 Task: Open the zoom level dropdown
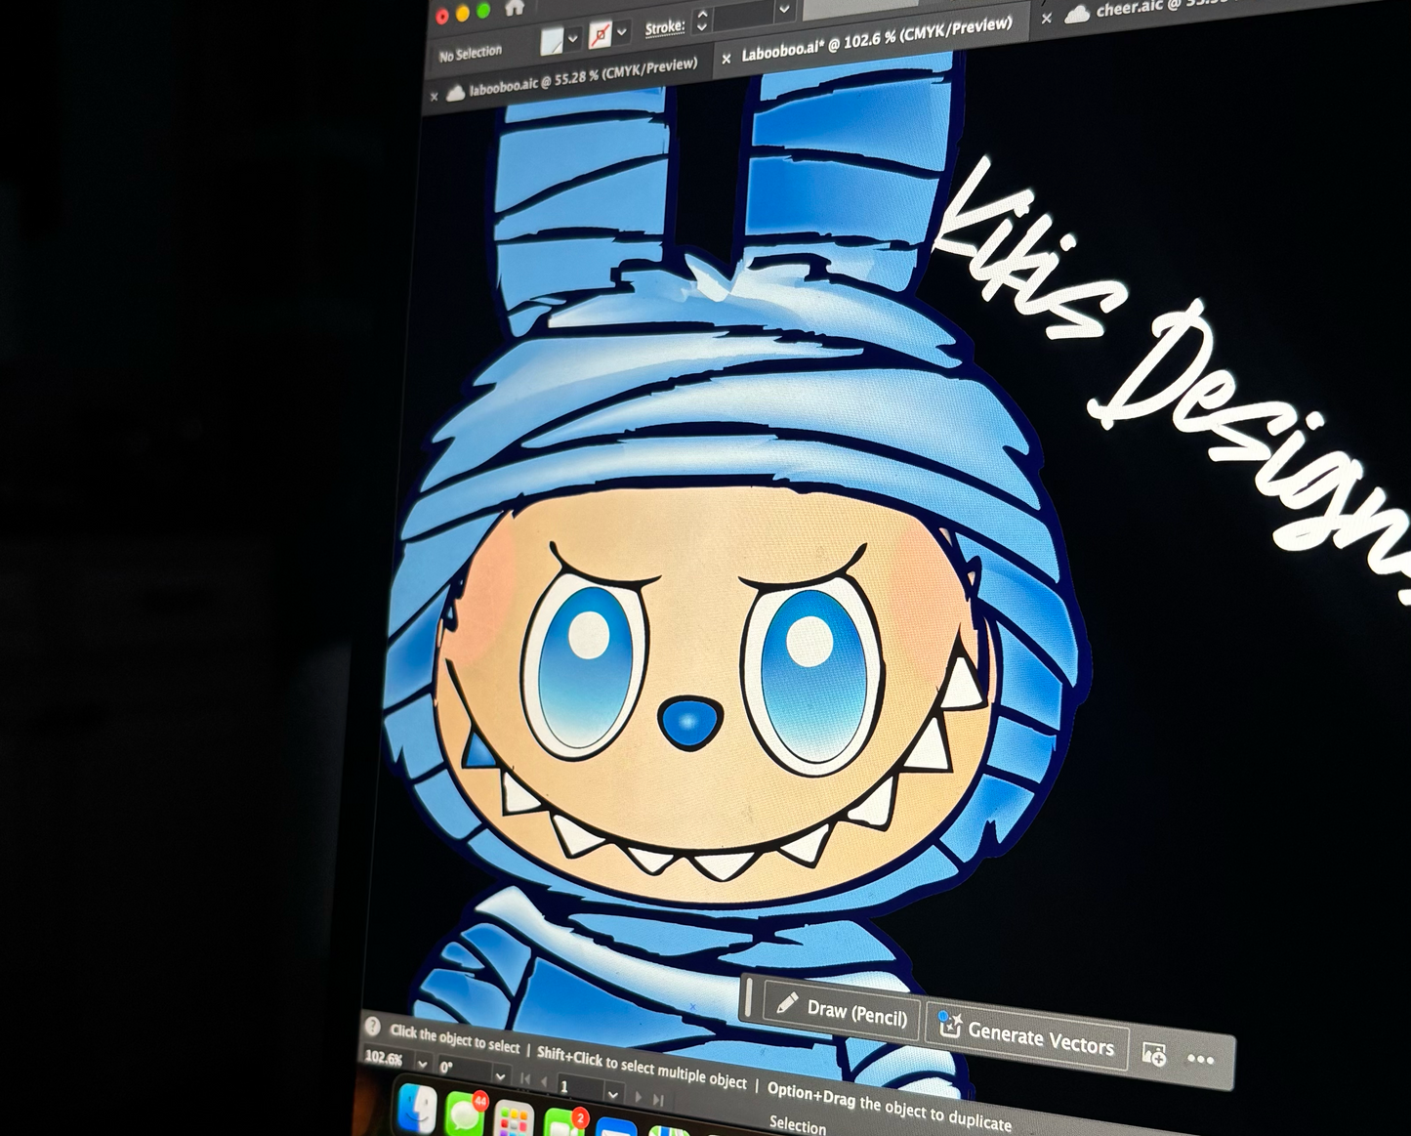(x=422, y=1063)
